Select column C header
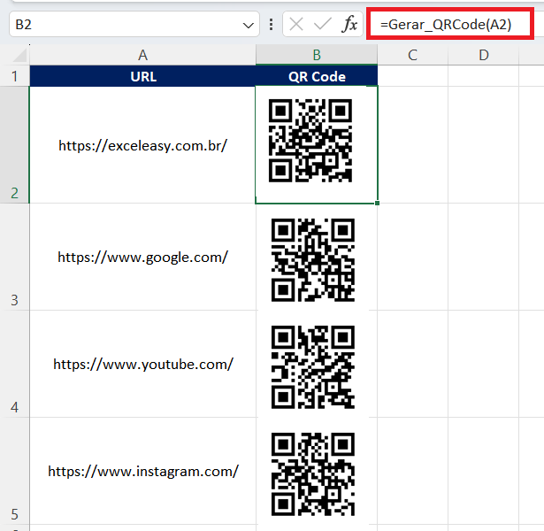This screenshot has width=544, height=531. coord(412,55)
